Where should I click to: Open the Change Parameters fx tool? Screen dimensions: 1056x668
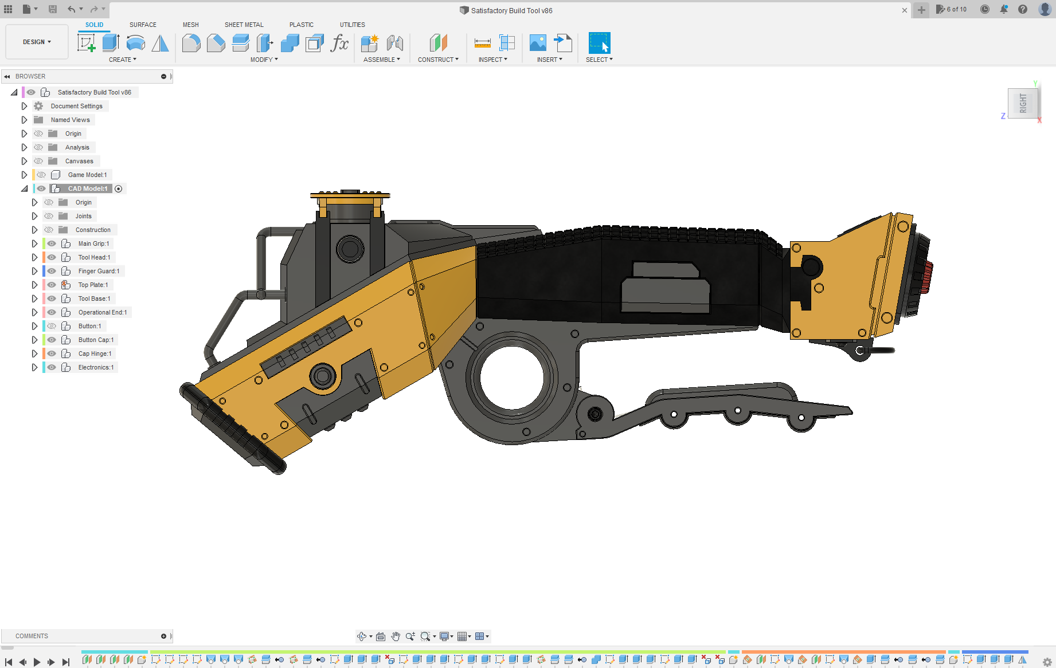339,43
